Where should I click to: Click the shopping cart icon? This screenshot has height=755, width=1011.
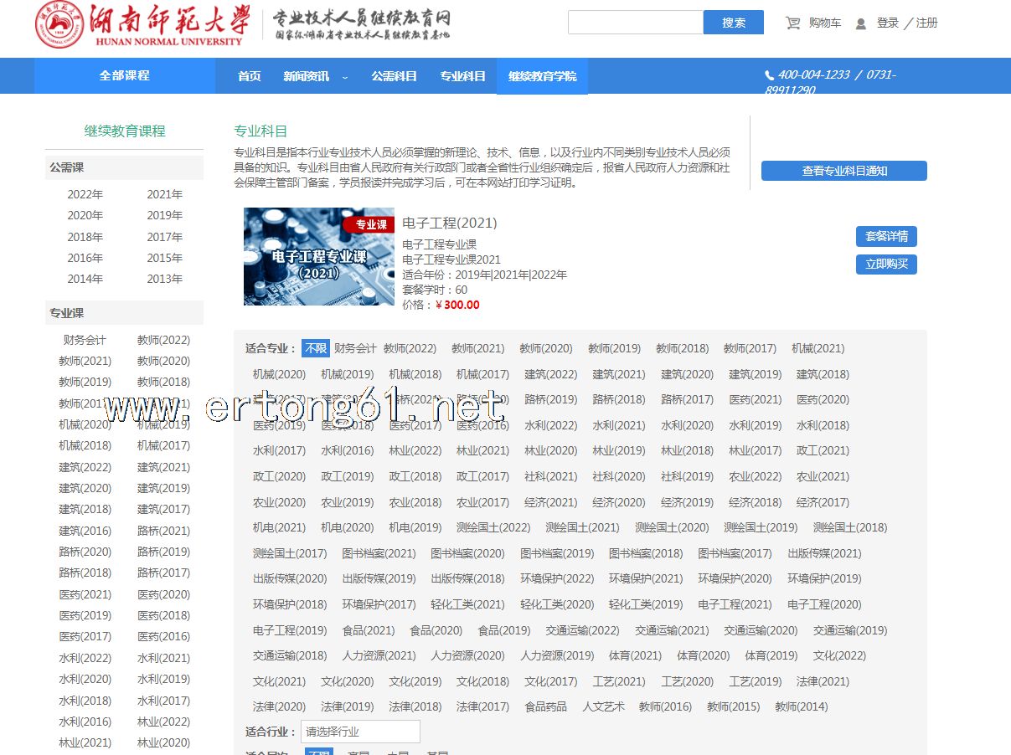click(x=792, y=23)
